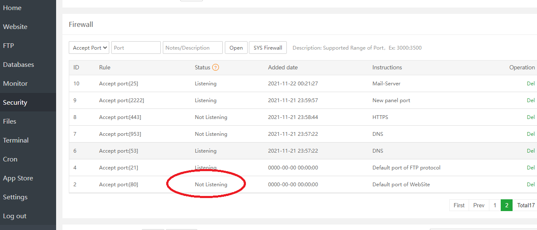Navigate to Monitor in sidebar

pos(15,84)
